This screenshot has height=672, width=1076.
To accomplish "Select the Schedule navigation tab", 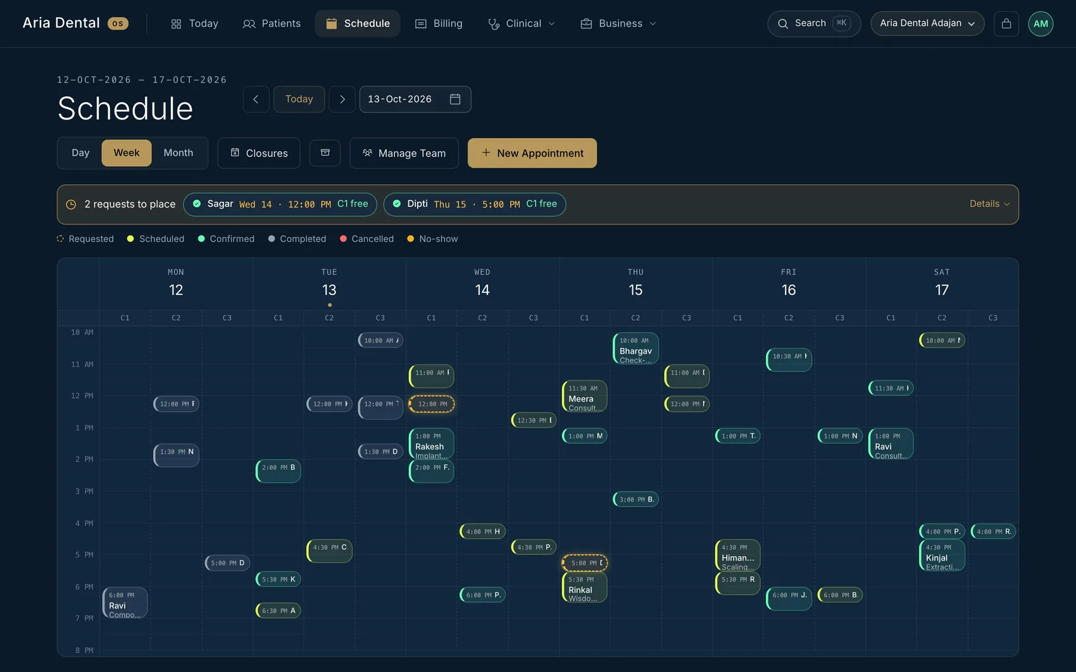I will (x=358, y=23).
